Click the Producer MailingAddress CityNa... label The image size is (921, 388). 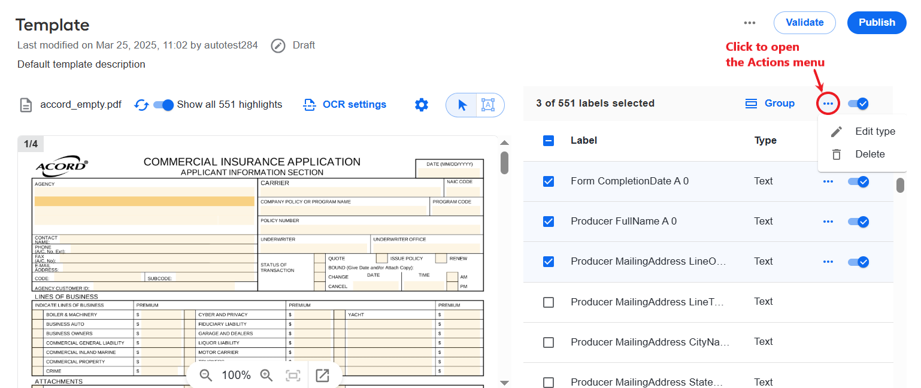pyautogui.click(x=650, y=342)
